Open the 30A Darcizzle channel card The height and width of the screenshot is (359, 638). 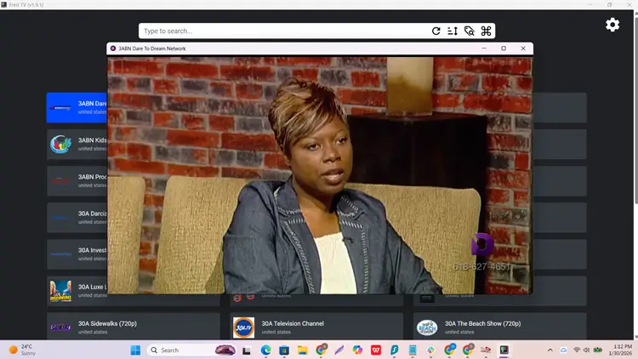click(77, 218)
